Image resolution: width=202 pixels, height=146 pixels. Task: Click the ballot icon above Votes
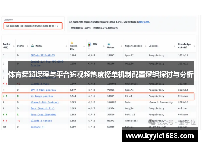coord(109,44)
